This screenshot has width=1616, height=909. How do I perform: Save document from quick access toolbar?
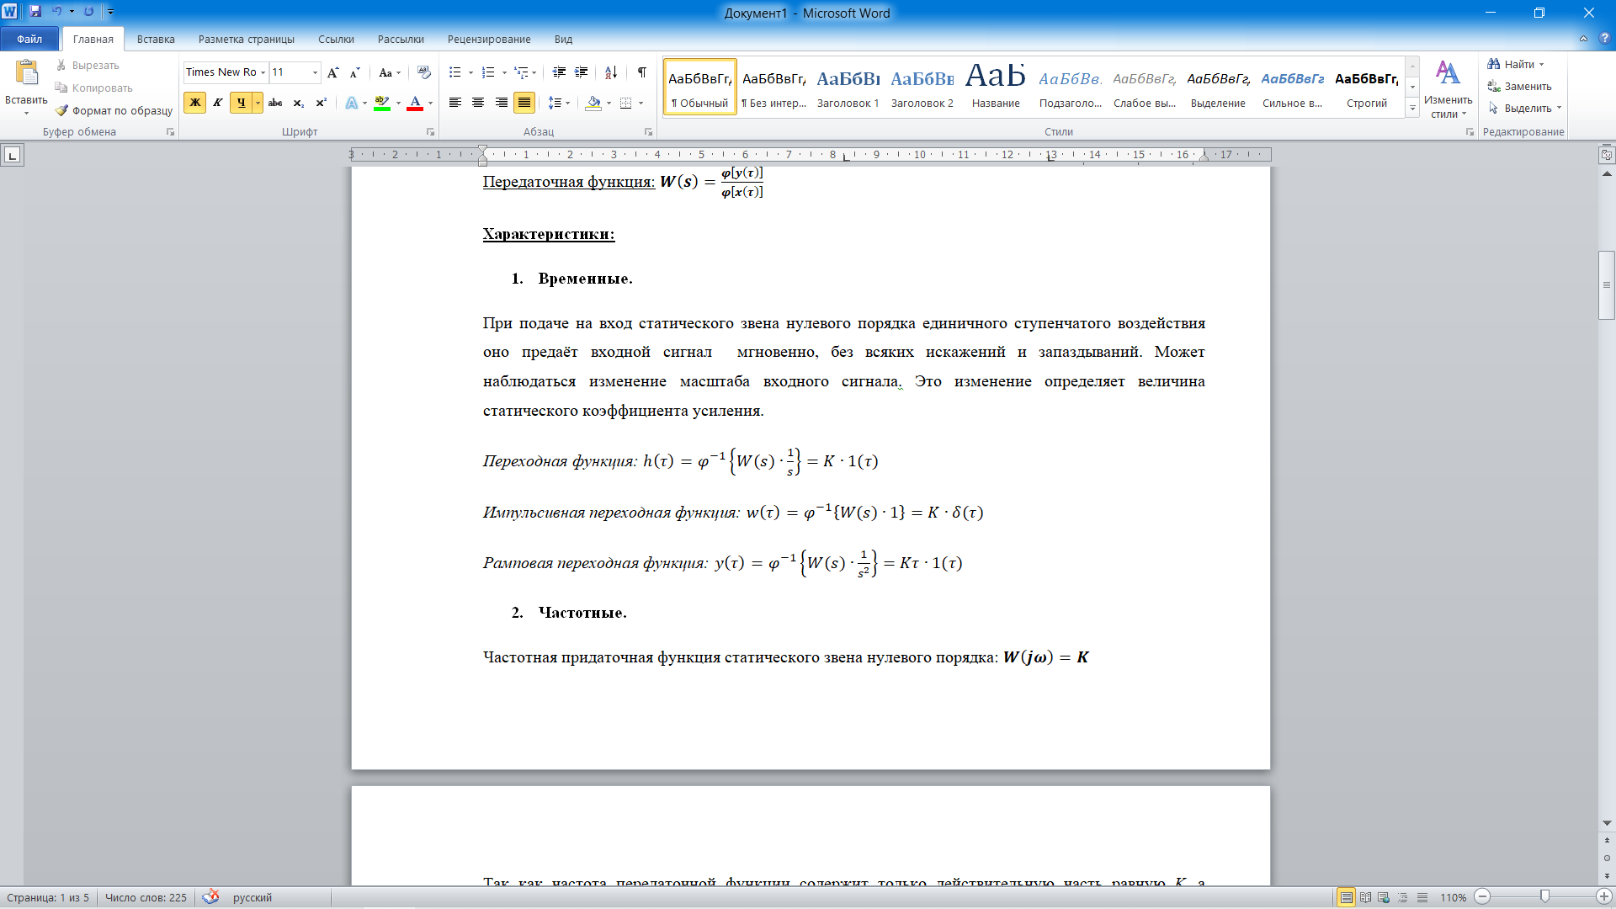pos(35,12)
